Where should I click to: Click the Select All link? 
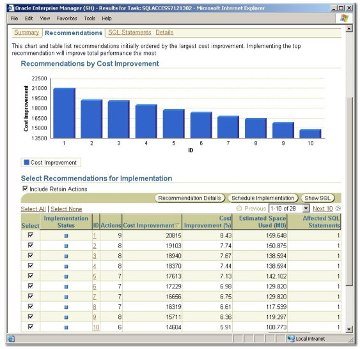pyautogui.click(x=33, y=209)
